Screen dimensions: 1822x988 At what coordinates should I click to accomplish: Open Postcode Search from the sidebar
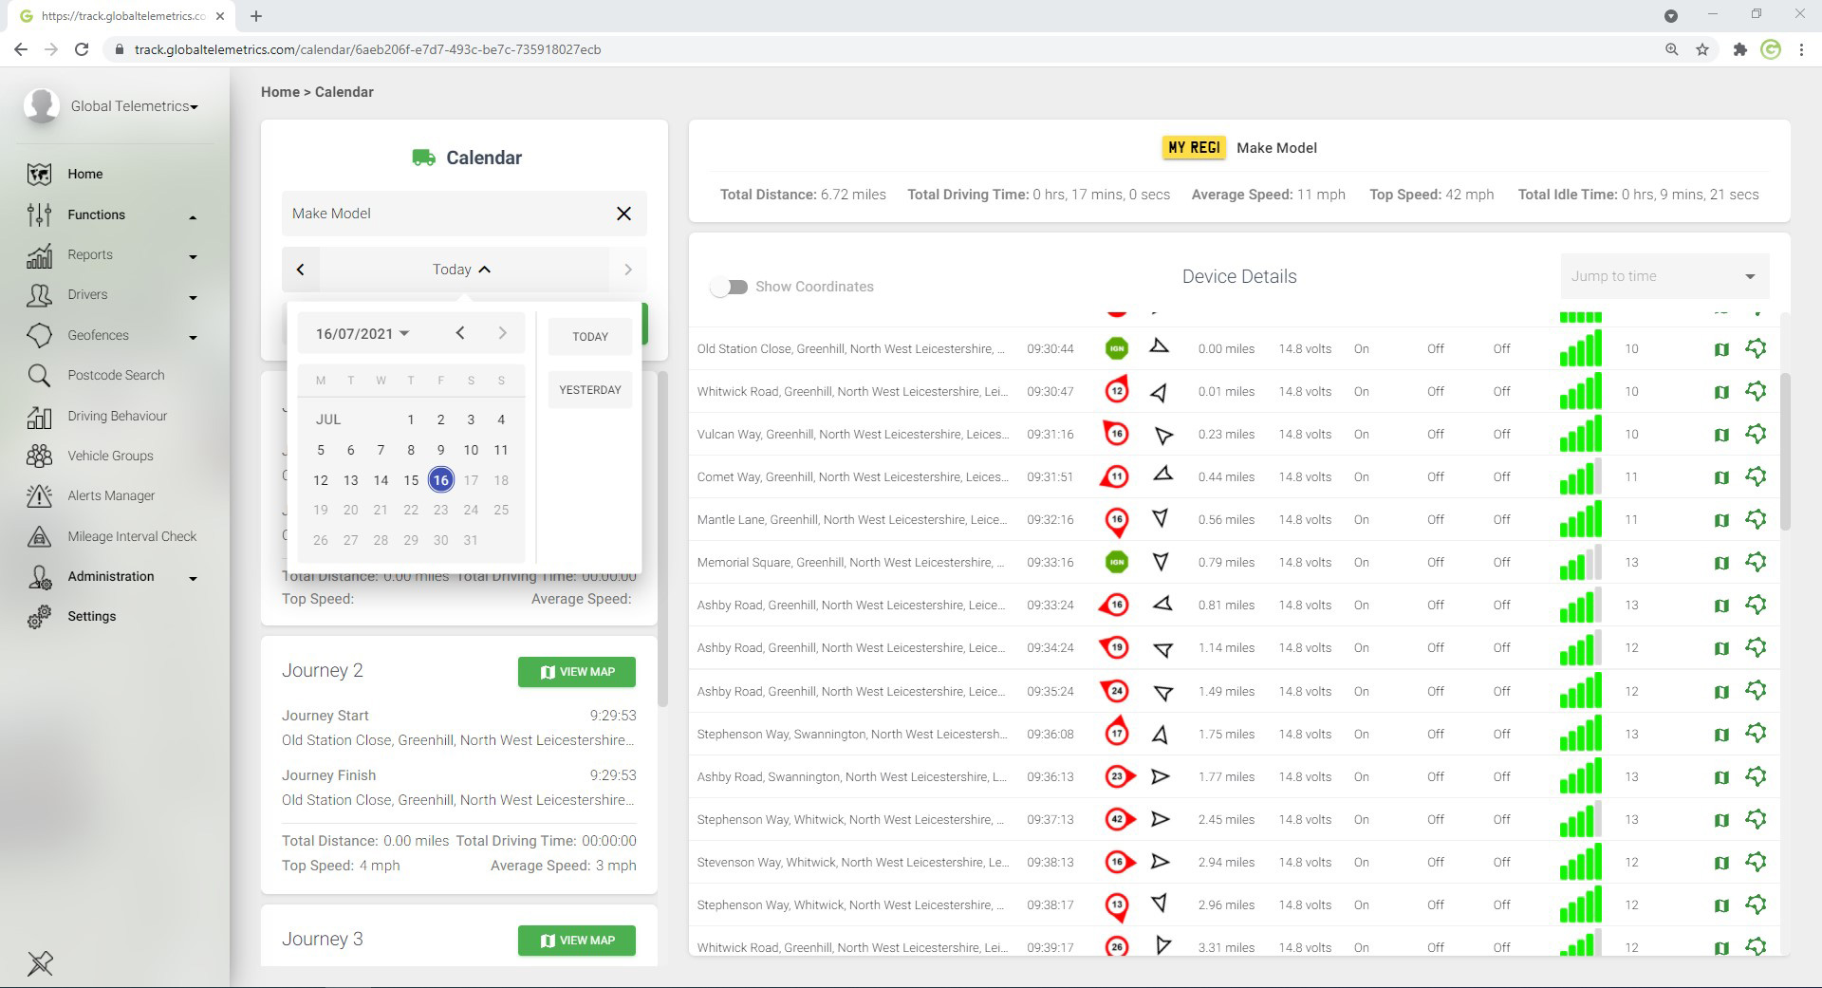tap(116, 375)
